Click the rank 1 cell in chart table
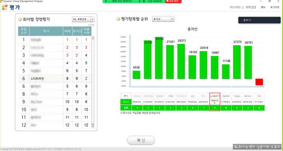This screenshot has width=283, height=151. coord(160,108)
